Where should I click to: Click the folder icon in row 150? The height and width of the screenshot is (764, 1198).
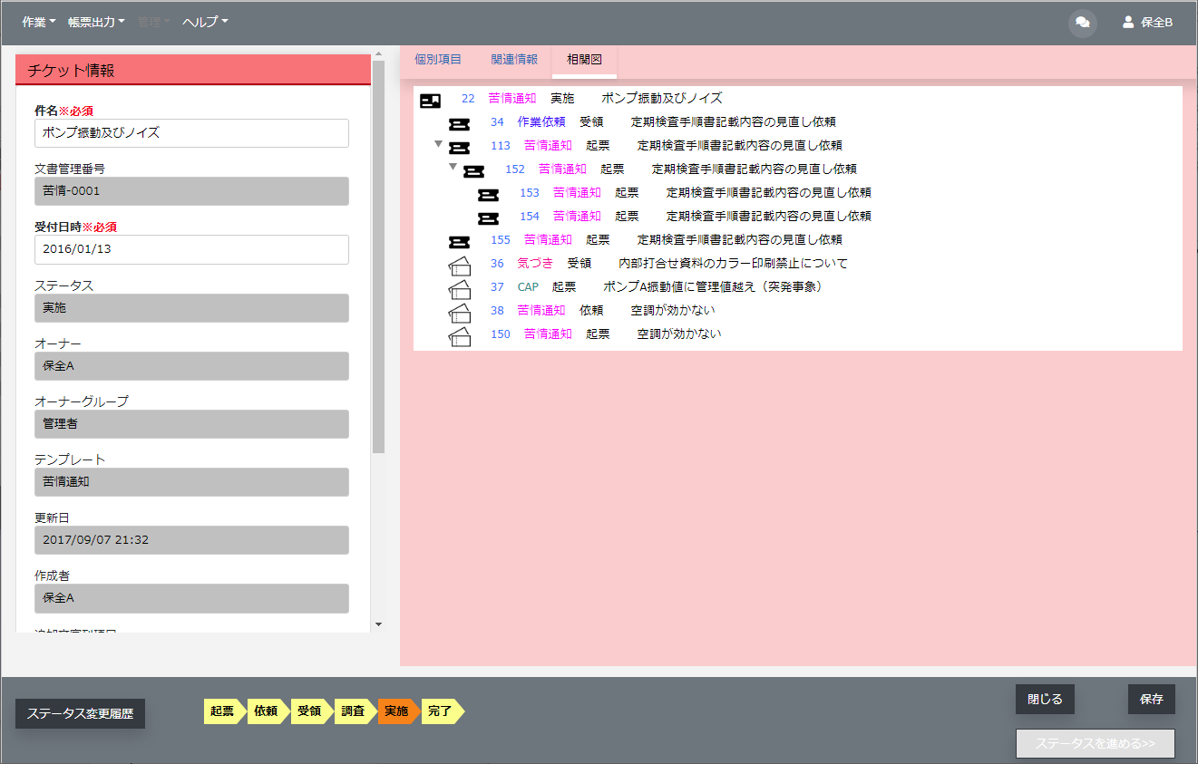[460, 336]
